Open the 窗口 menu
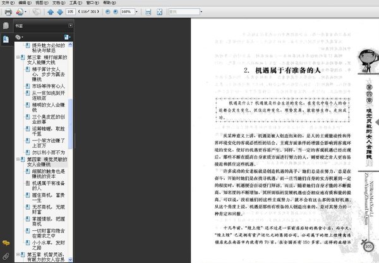The width and height of the screenshot is (379, 263). [x=93, y=3]
